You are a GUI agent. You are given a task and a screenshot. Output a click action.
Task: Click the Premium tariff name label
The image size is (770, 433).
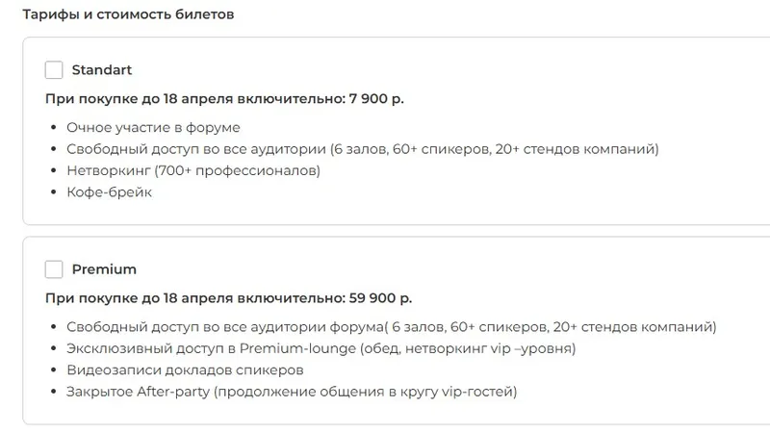pos(104,269)
